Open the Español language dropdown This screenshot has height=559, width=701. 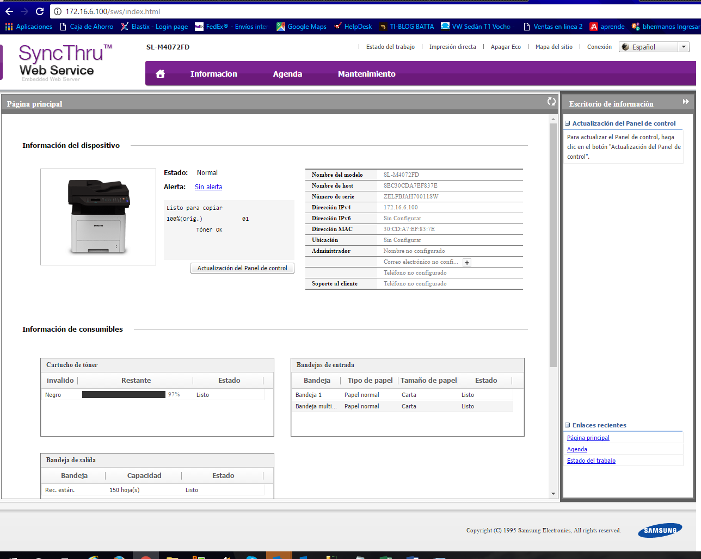pyautogui.click(x=654, y=47)
